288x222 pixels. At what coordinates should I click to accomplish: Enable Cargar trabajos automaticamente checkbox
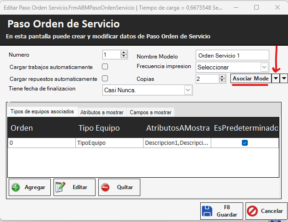(x=105, y=67)
